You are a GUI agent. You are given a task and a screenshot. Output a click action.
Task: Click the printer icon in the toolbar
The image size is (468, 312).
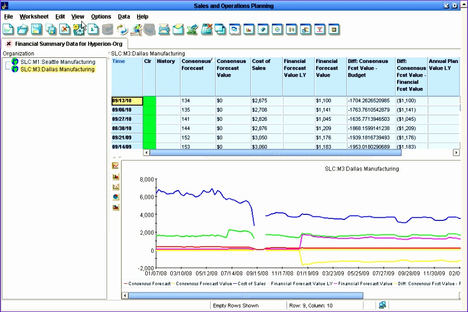click(x=164, y=30)
